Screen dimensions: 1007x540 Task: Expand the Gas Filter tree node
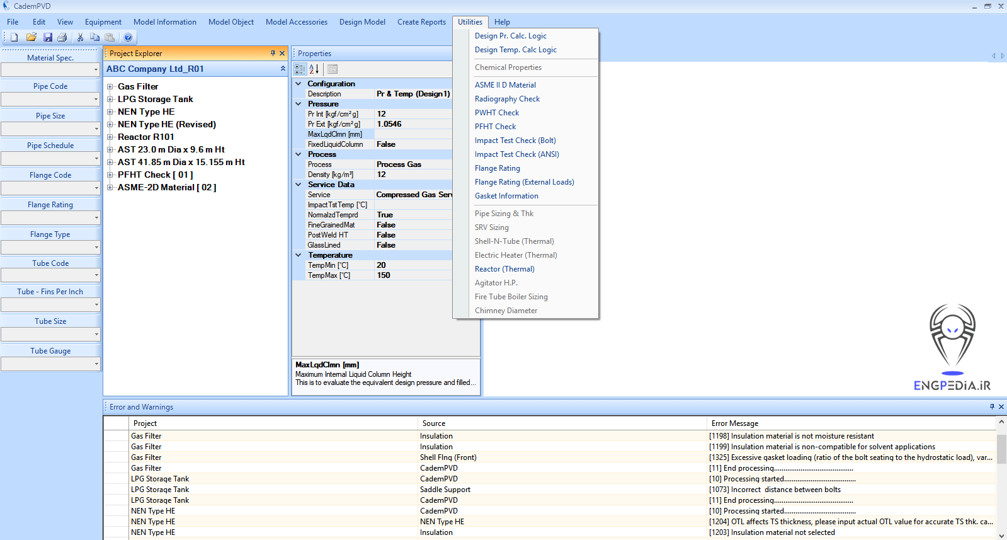coord(110,86)
